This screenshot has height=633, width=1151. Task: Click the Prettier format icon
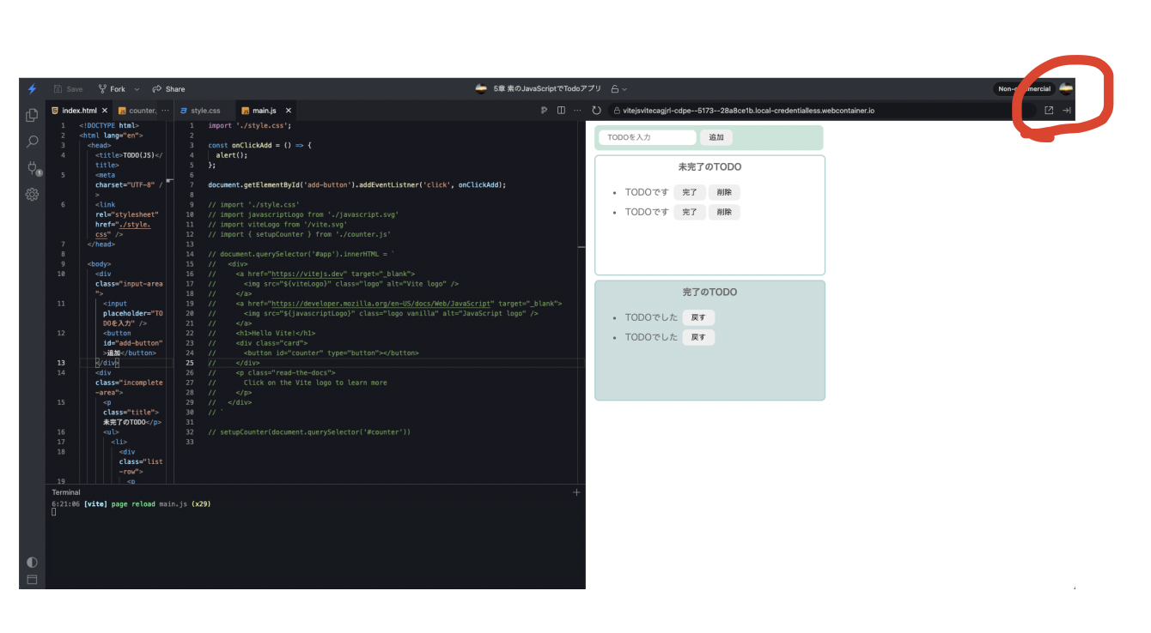point(544,111)
